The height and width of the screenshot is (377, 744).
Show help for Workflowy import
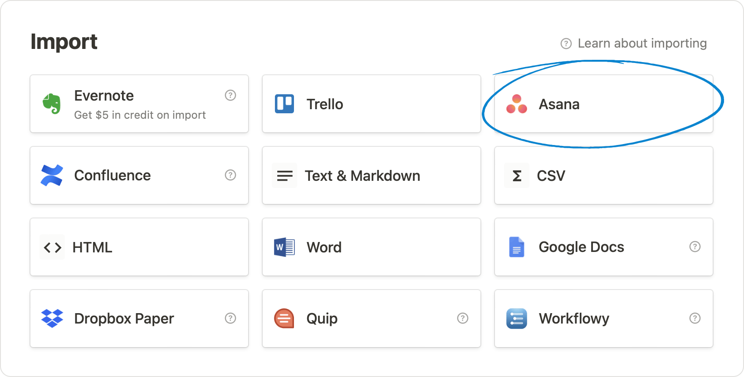[x=695, y=318]
